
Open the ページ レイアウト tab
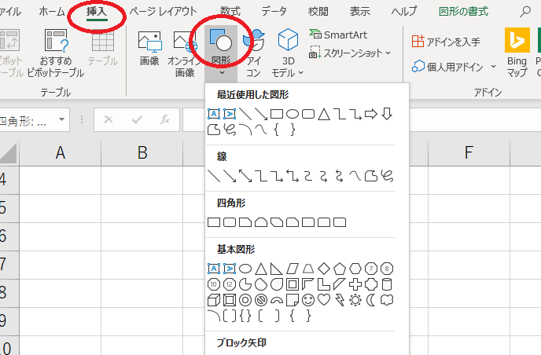163,11
